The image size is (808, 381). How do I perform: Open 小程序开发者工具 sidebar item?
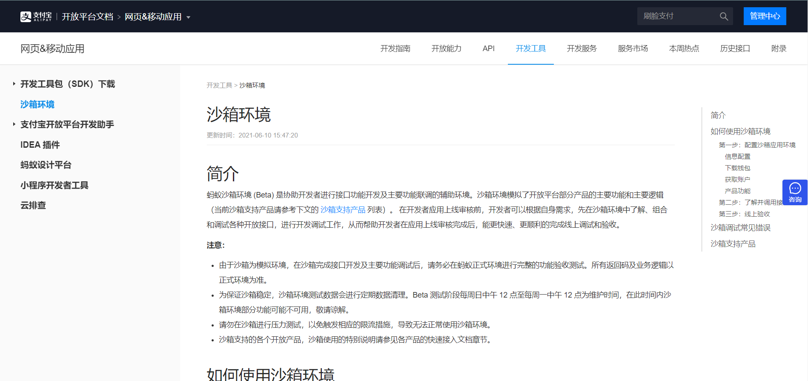(x=54, y=185)
